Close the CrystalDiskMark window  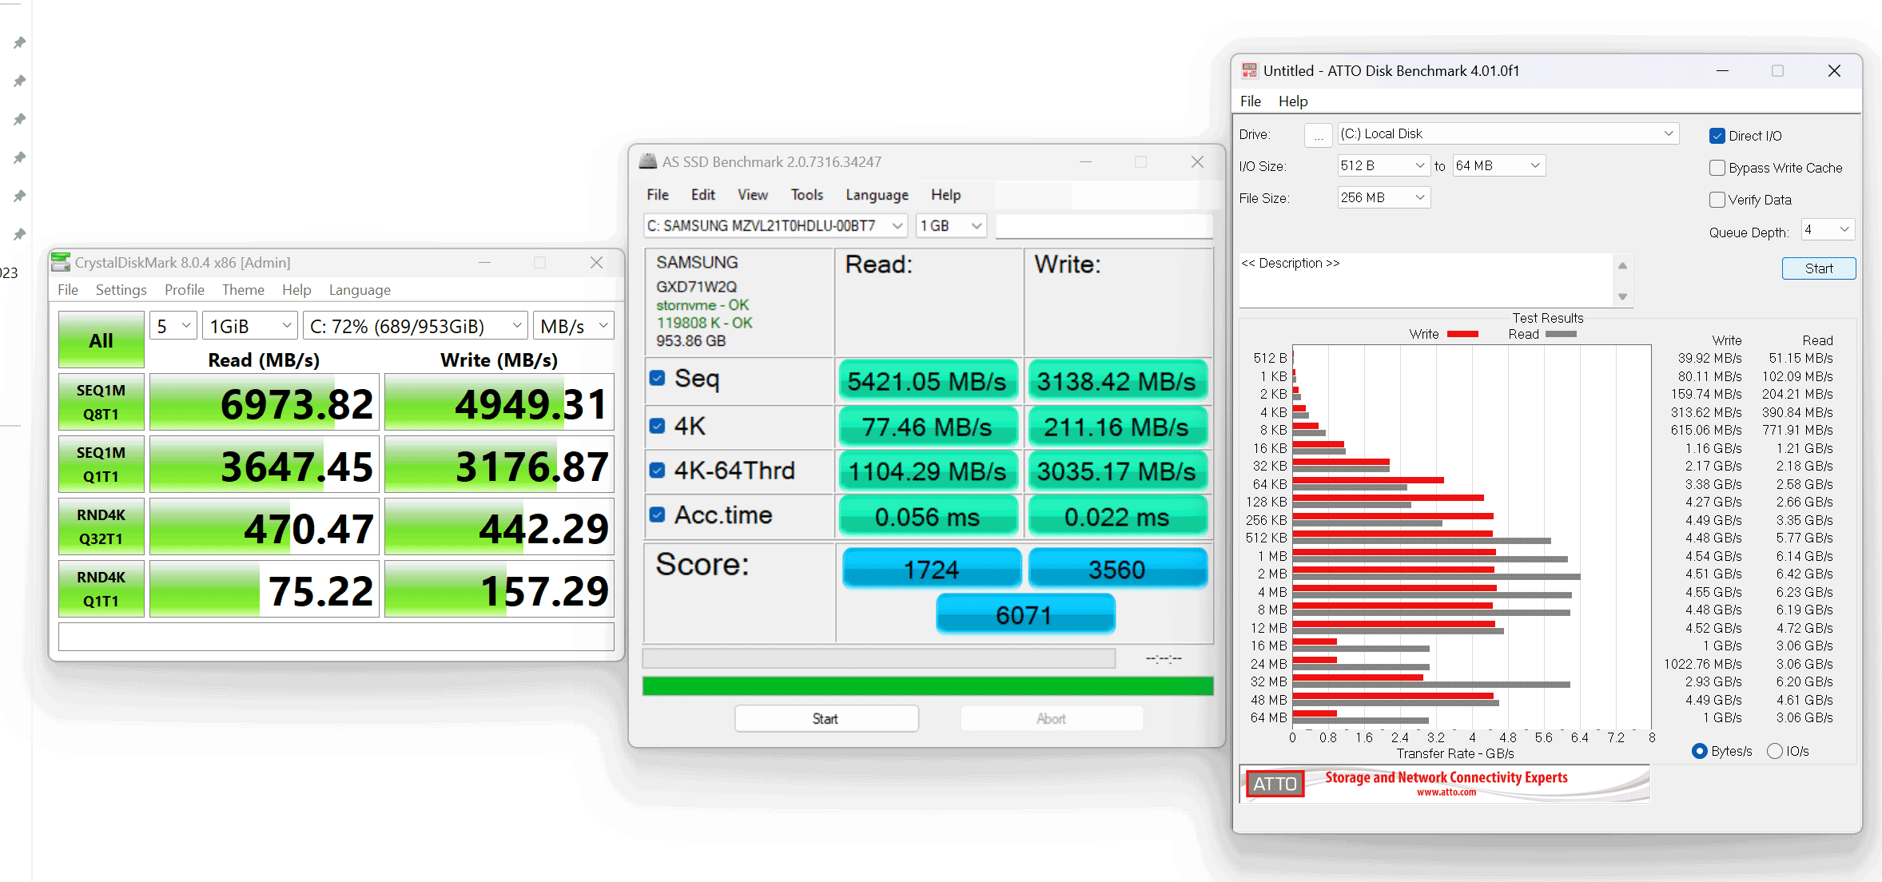(596, 262)
